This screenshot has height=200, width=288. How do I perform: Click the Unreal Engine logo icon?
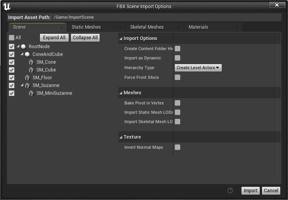coord(7,7)
